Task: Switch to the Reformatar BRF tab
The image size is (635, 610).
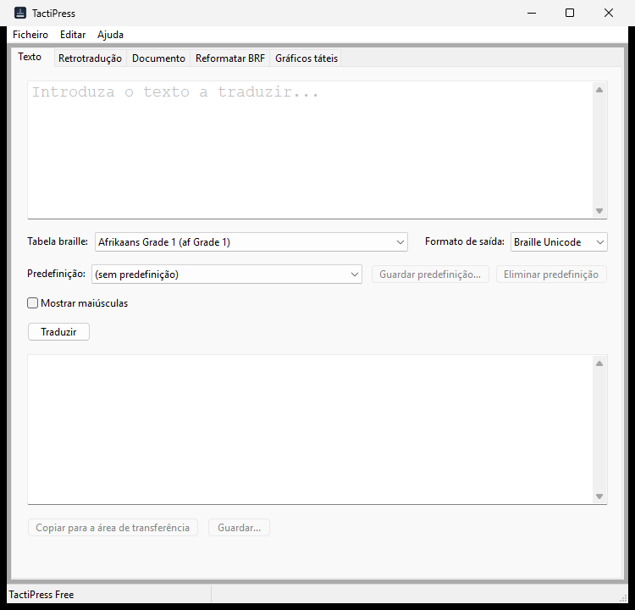Action: [x=230, y=58]
